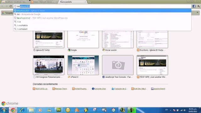Click inside the address bar field
201x113 pixels.
102,6
